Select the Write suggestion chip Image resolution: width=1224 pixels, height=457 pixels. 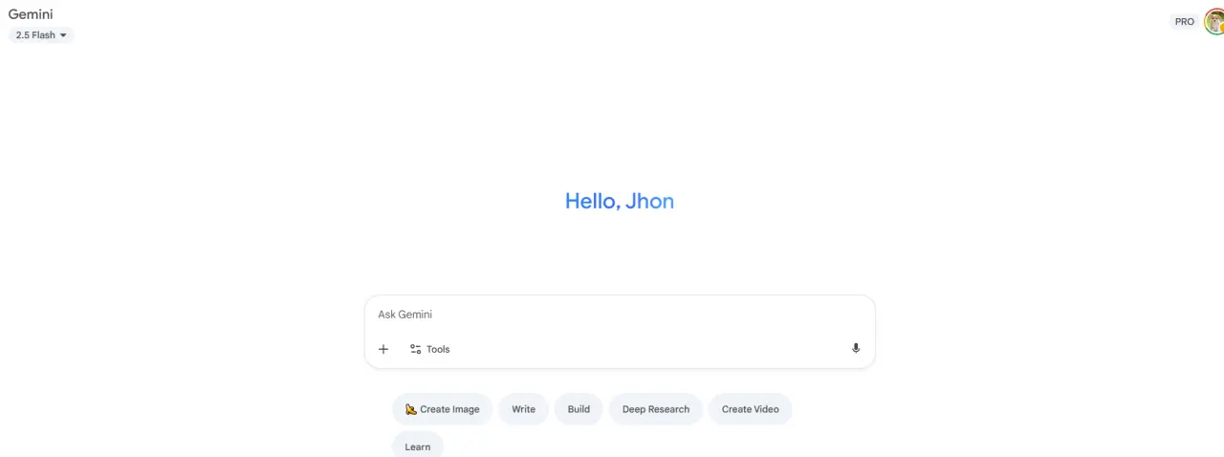[523, 409]
